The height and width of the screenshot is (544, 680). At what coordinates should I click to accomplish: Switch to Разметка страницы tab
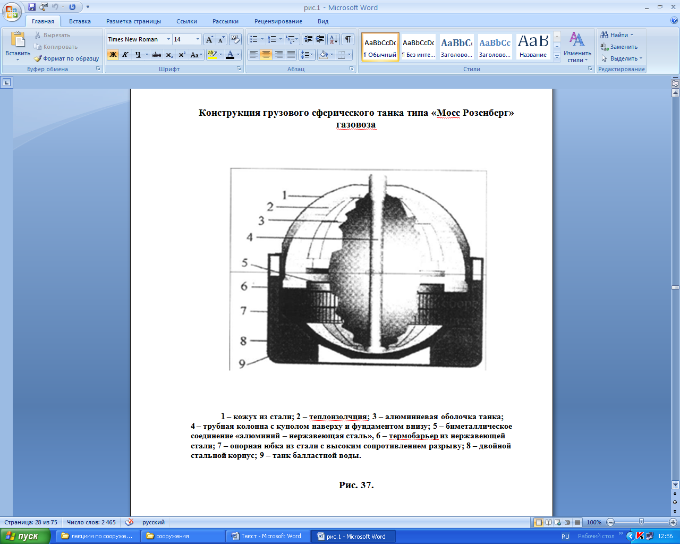133,21
